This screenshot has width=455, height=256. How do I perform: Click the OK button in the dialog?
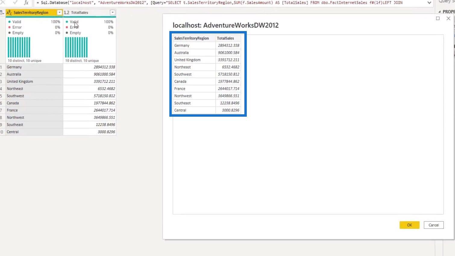click(x=409, y=225)
